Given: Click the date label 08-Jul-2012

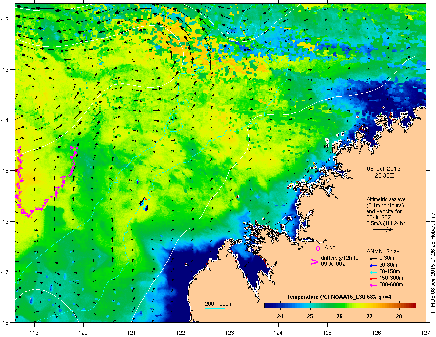Looking at the screenshot, I should 383,169.
